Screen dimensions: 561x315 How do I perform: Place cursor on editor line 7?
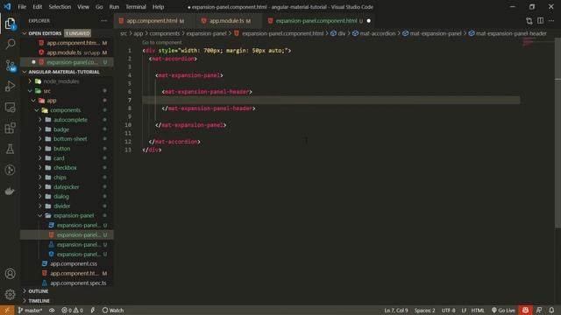[331, 100]
